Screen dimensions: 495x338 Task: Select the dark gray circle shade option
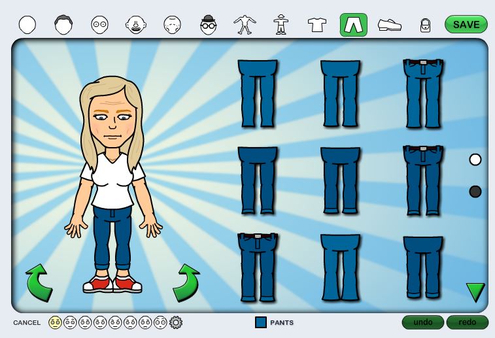pyautogui.click(x=475, y=192)
